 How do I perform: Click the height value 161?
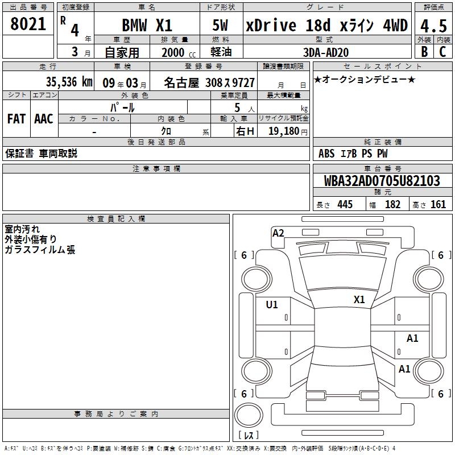[x=438, y=204]
